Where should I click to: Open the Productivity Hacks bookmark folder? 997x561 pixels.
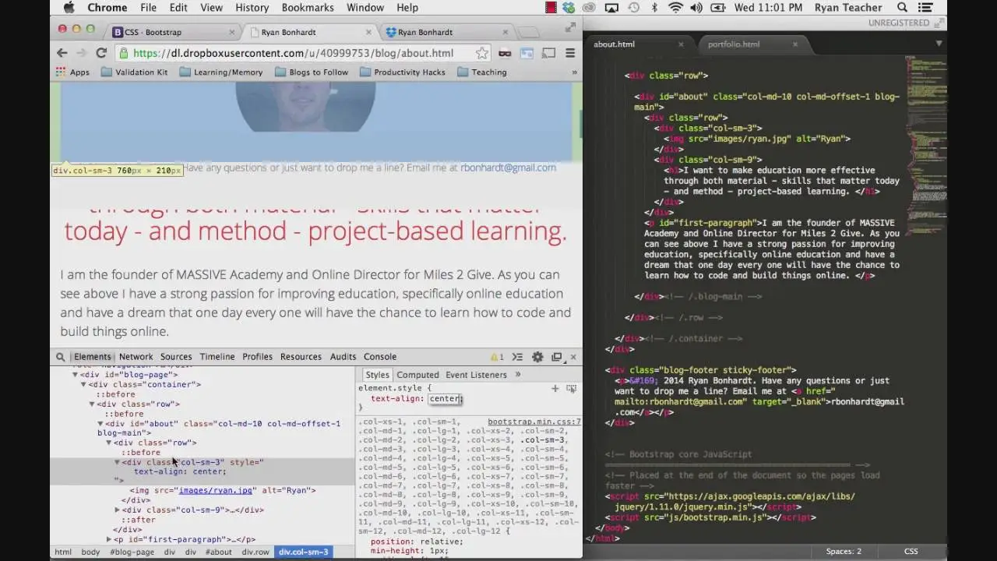coord(403,72)
